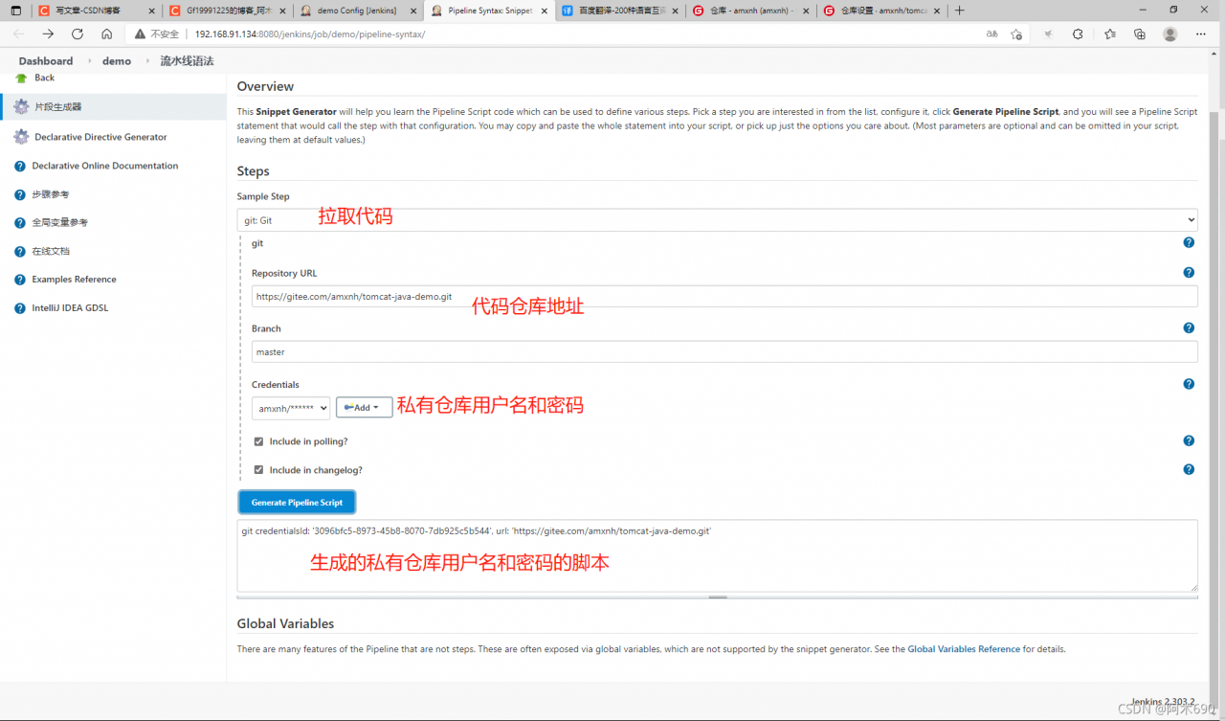Screen dimensions: 1225x721
Task: Click the generated pipeline script text area
Action: pos(717,556)
